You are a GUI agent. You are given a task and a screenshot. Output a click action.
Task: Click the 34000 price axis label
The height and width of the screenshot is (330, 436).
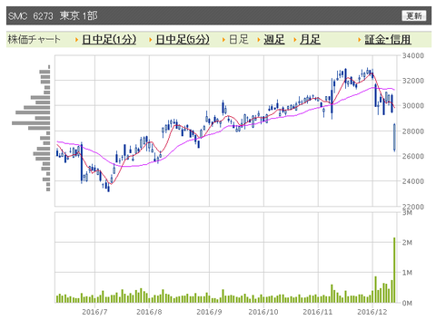coord(413,55)
